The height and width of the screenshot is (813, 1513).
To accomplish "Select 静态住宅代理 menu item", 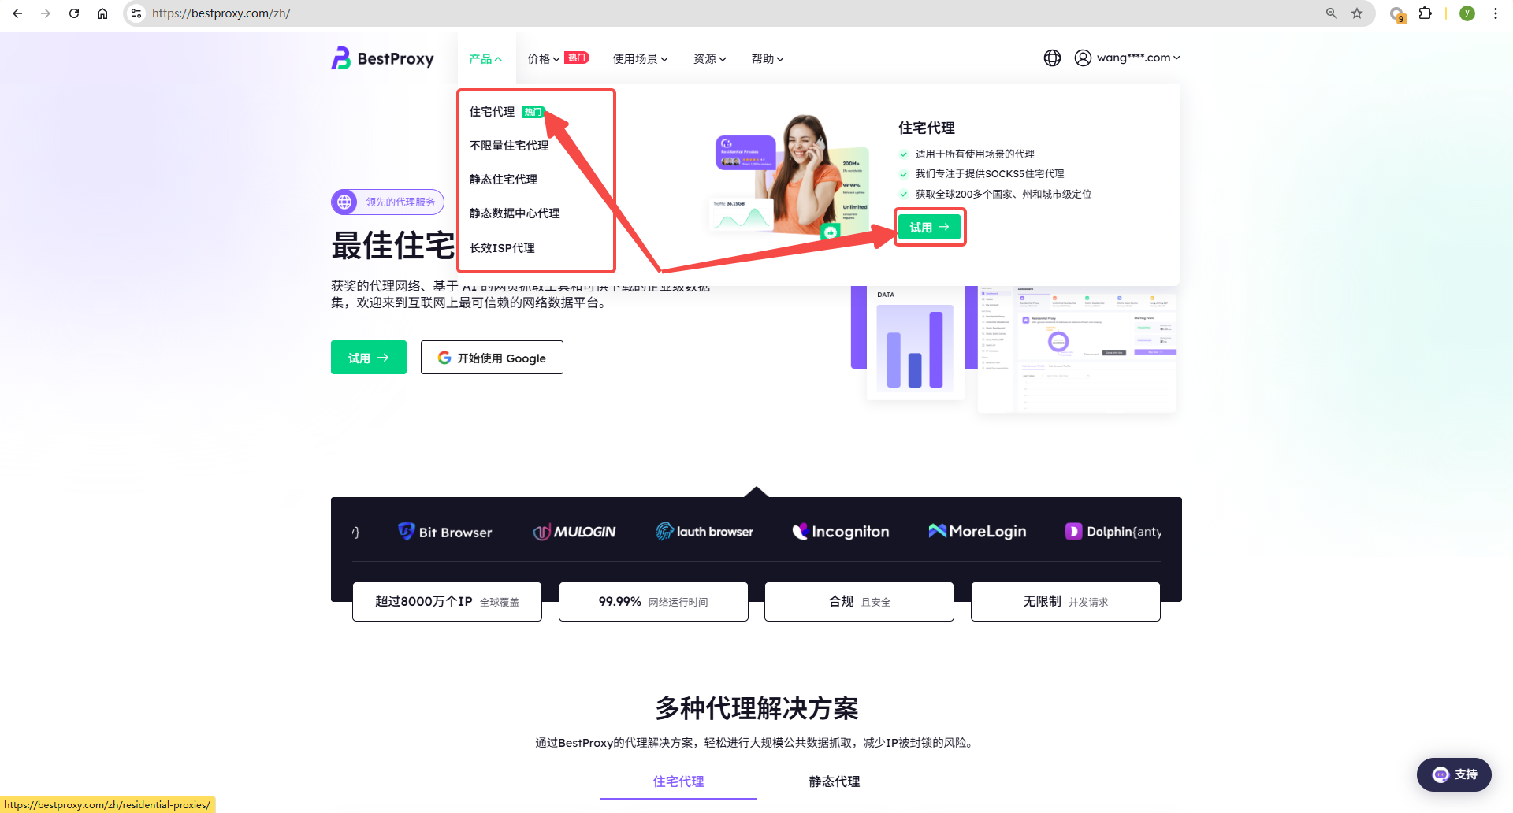I will (504, 180).
